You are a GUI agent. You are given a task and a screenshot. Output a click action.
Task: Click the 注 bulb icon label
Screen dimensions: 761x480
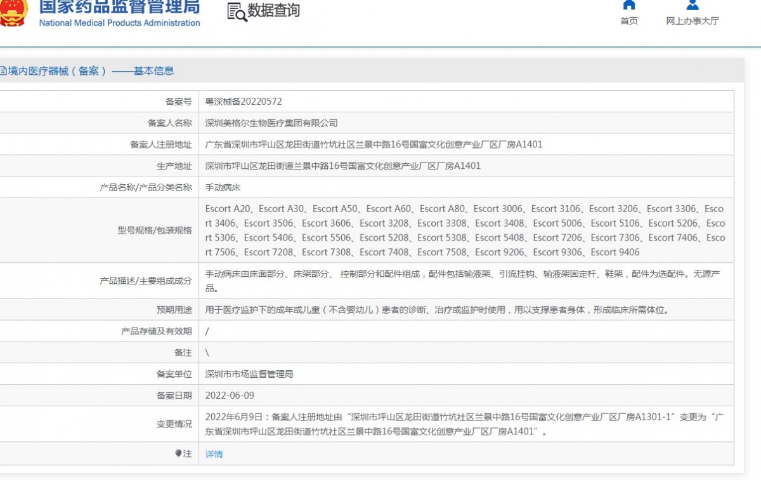pyautogui.click(x=183, y=454)
